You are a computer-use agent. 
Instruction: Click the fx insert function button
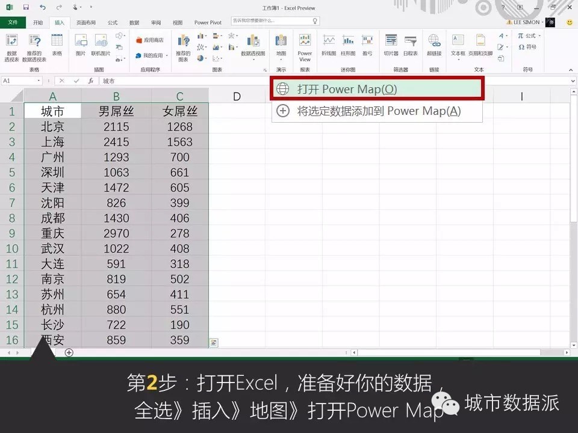pos(91,81)
